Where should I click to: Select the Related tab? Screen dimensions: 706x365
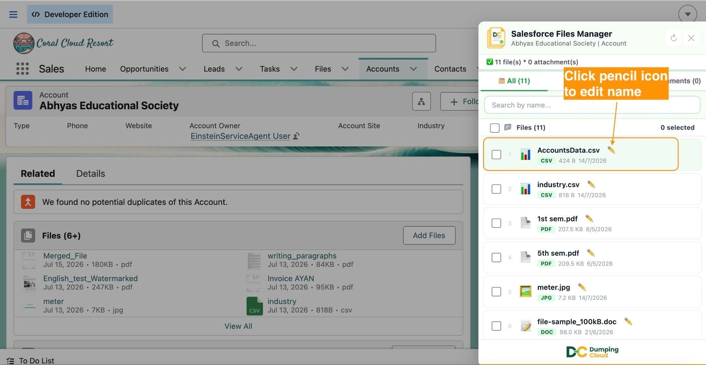pyautogui.click(x=38, y=173)
